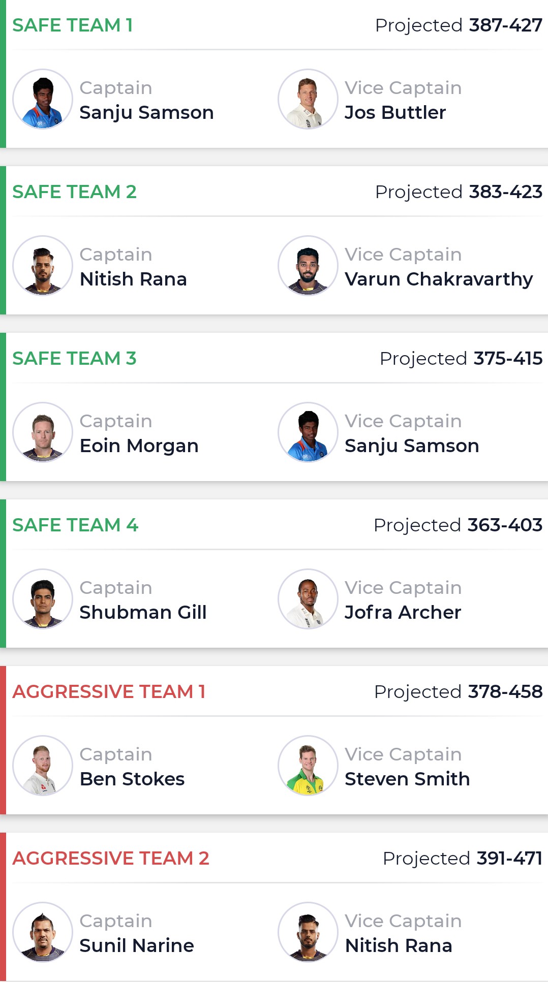Image resolution: width=548 pixels, height=983 pixels.
Task: Tap Sanju Samson vice captain photo in Safe Team 3
Action: coord(308,432)
